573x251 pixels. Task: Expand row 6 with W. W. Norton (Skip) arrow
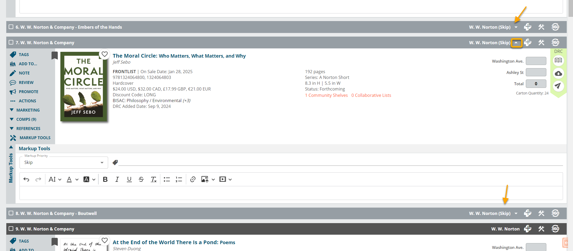tap(516, 27)
